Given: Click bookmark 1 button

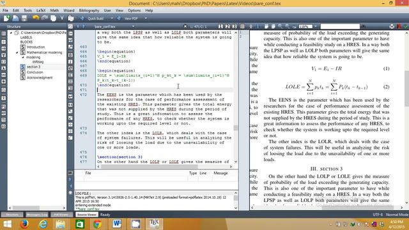Looking at the screenshot, I should coord(220,26).
